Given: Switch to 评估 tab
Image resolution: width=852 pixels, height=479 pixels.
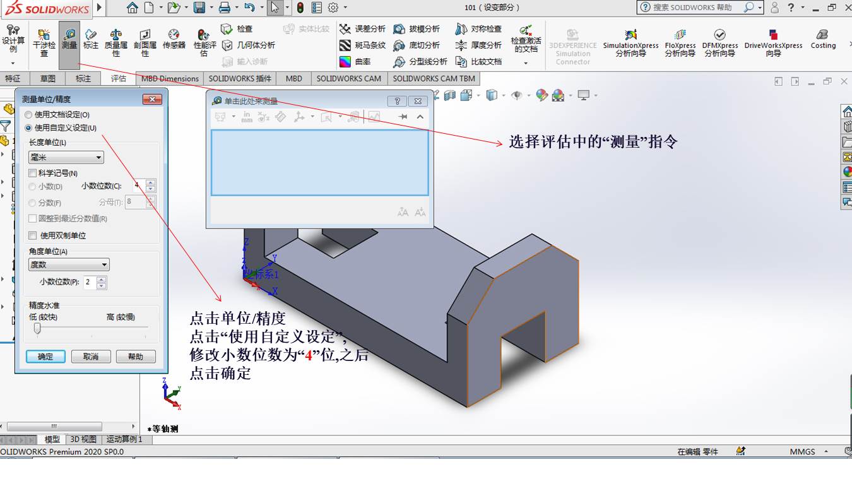Looking at the screenshot, I should tap(118, 79).
